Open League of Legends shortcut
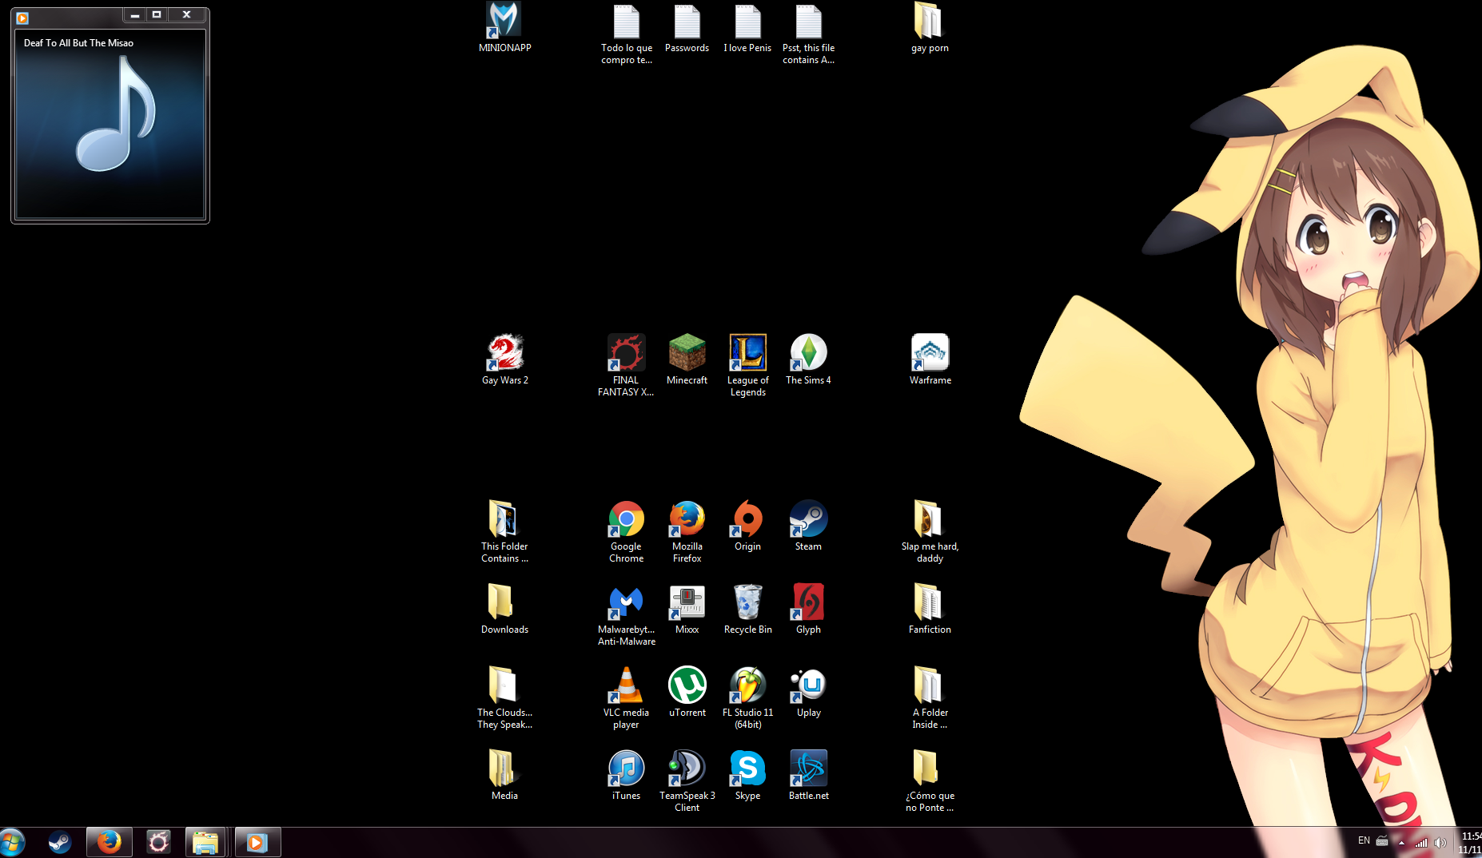Viewport: 1482px width, 858px height. pos(748,365)
